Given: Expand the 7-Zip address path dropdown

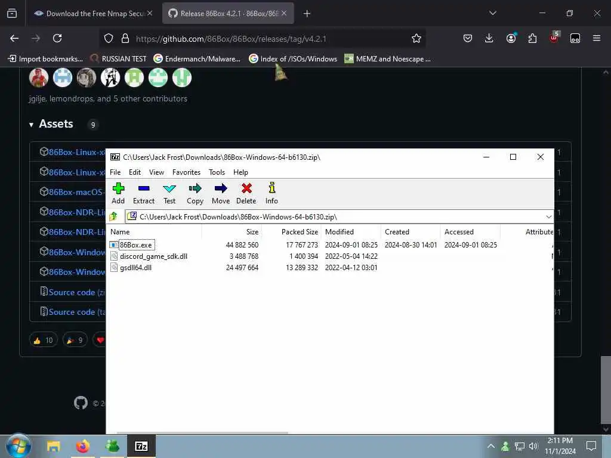Looking at the screenshot, I should coord(549,217).
